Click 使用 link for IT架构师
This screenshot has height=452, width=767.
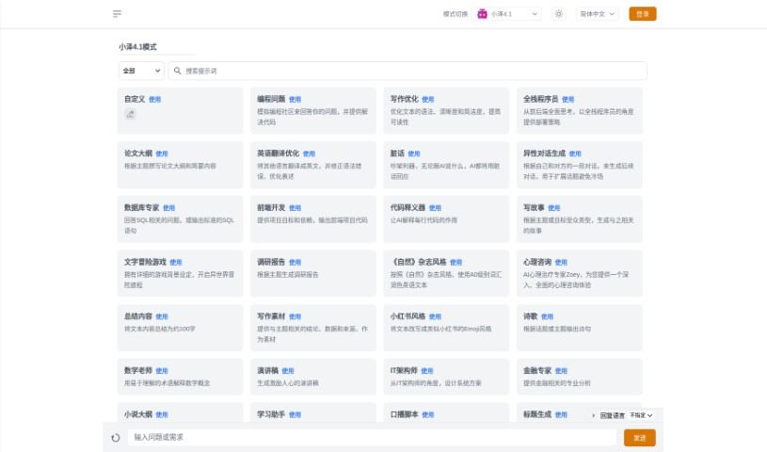tap(427, 371)
